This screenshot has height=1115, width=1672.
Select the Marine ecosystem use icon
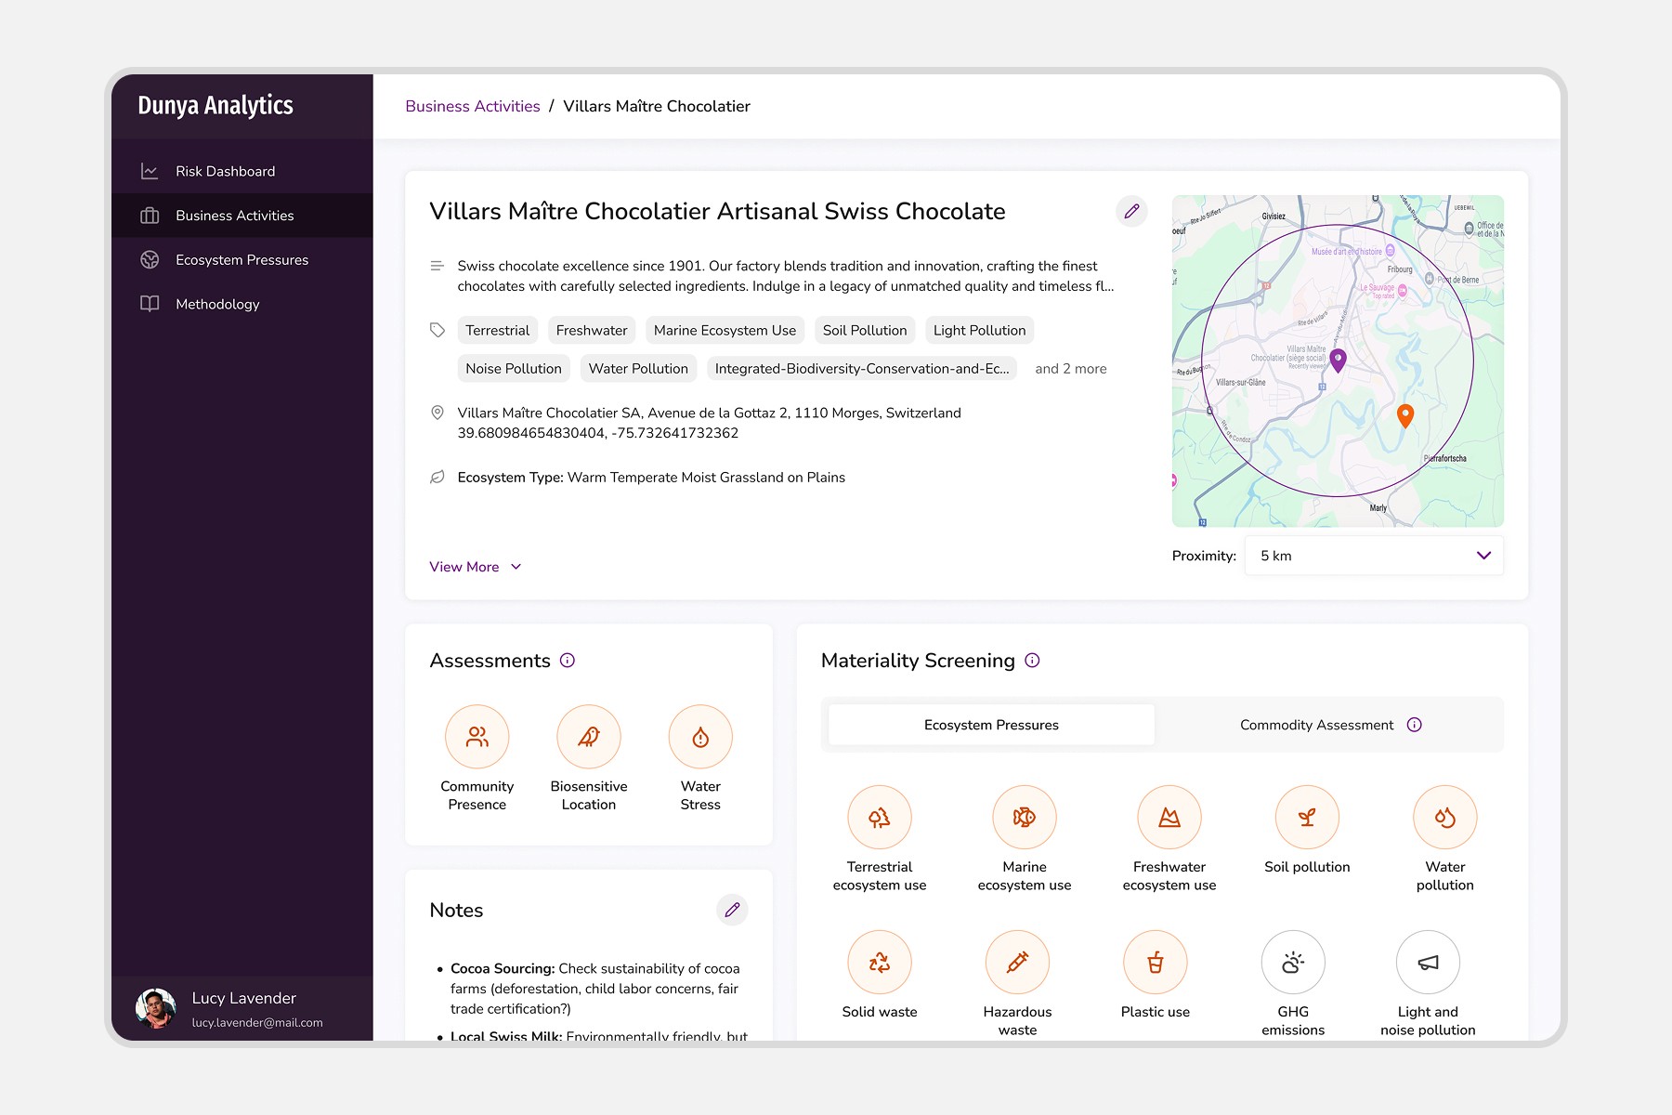click(x=1025, y=818)
